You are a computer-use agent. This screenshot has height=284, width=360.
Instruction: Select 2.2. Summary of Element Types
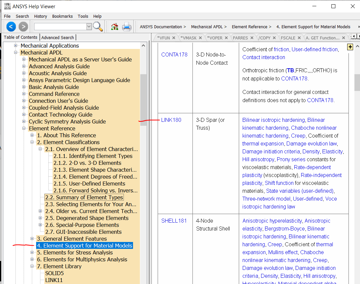tap(84, 197)
